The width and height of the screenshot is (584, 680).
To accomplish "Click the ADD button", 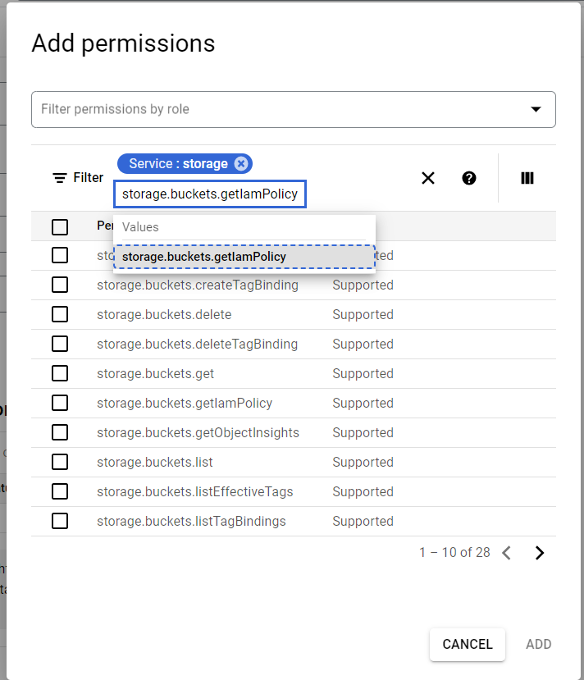I will [x=538, y=644].
